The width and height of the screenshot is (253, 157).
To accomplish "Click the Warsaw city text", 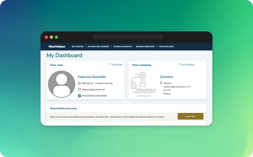I will (x=168, y=83).
